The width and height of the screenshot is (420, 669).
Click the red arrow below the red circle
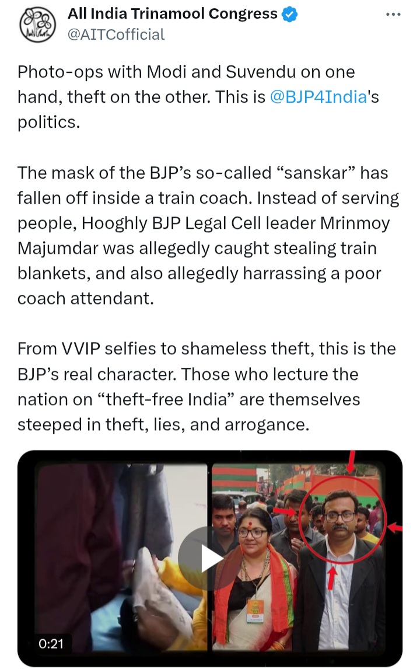(332, 577)
